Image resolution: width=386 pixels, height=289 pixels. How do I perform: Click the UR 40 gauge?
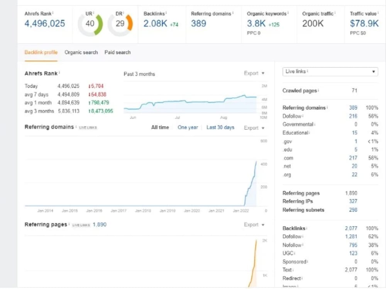(x=90, y=24)
